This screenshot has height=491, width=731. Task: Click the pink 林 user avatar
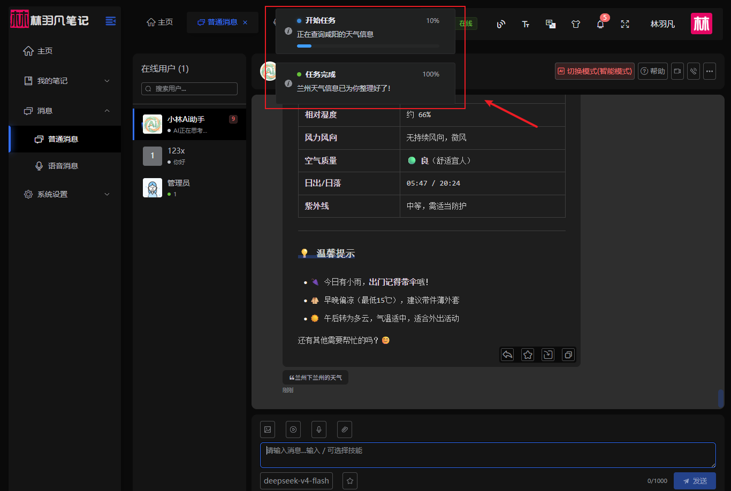(702, 24)
